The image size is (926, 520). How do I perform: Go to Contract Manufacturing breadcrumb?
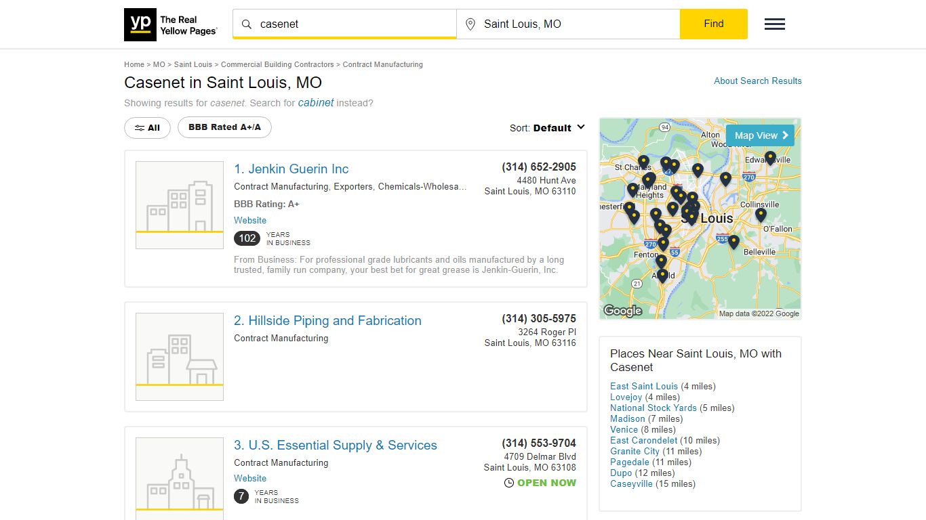click(x=383, y=64)
